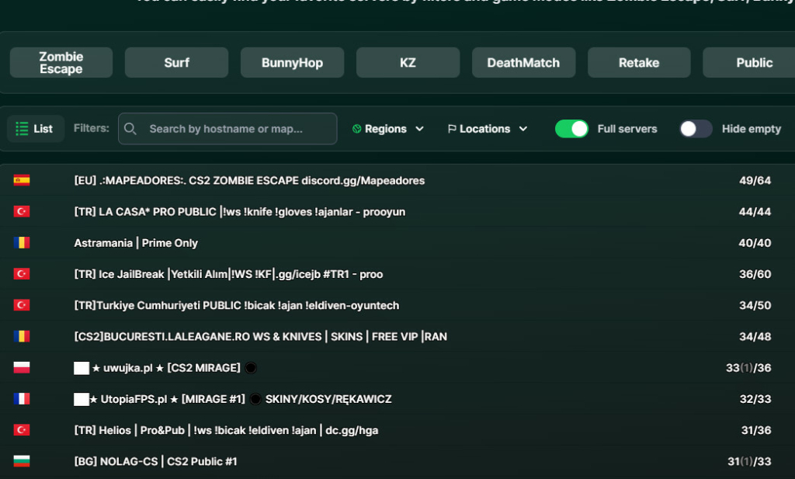795x479 pixels.
Task: Enable the Hide empty toggle
Action: coord(696,129)
